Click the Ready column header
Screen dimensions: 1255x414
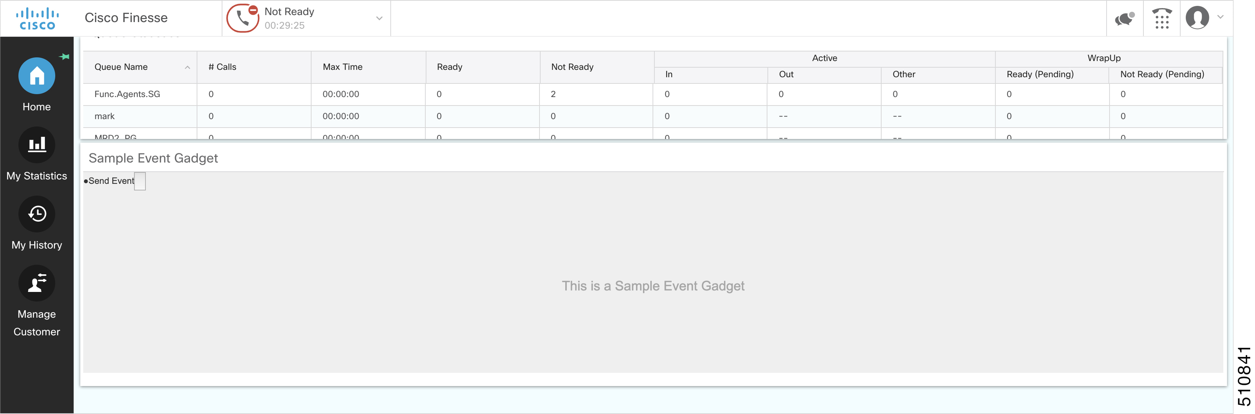coord(483,67)
